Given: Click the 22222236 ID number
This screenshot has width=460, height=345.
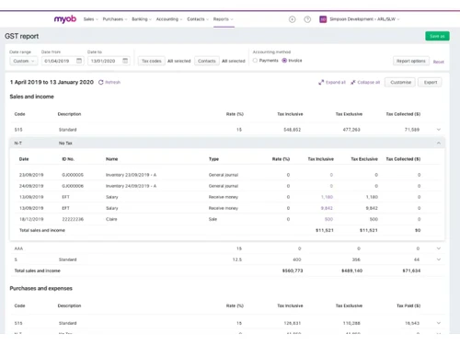Looking at the screenshot, I should pos(73,219).
